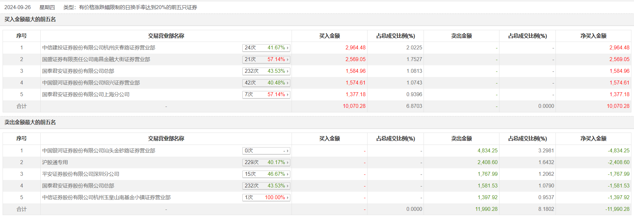This screenshot has width=634, height=218.
Task: Expand the 24次 41.67% stats box
Action: (266, 48)
